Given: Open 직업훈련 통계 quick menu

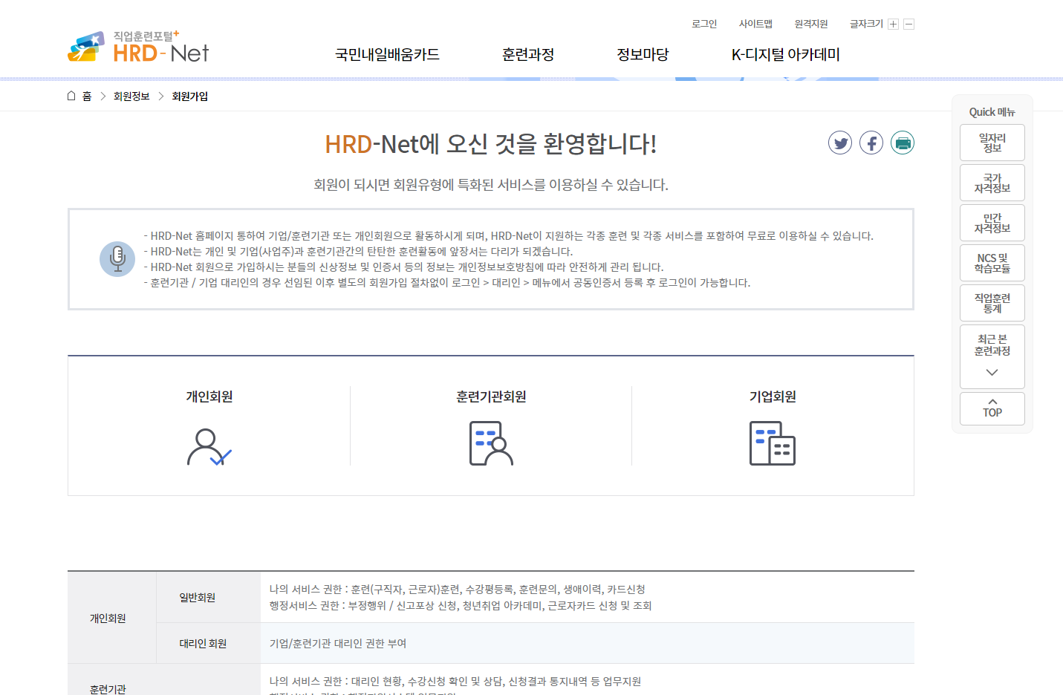Looking at the screenshot, I should 992,303.
